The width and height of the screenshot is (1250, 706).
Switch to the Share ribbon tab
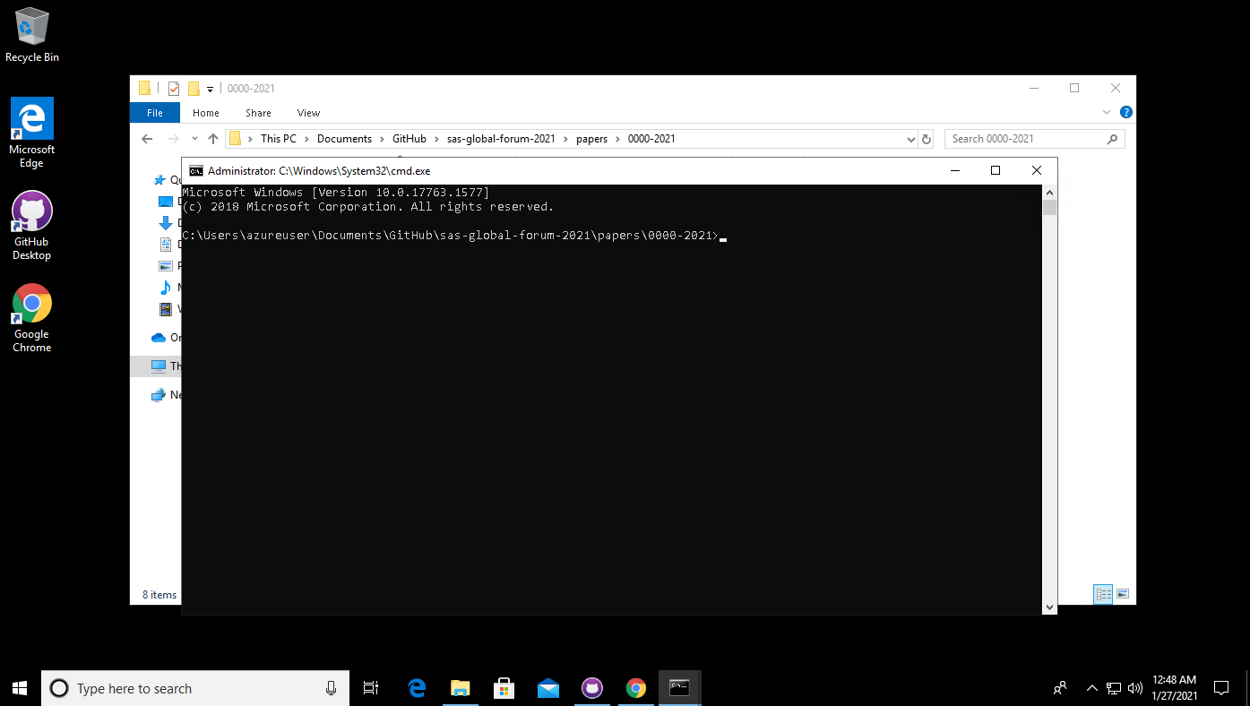point(257,112)
